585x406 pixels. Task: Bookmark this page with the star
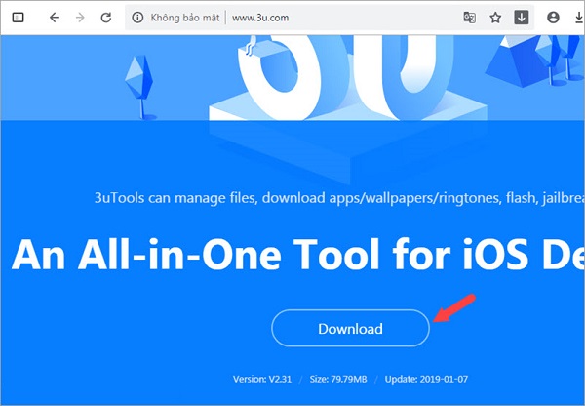click(495, 18)
